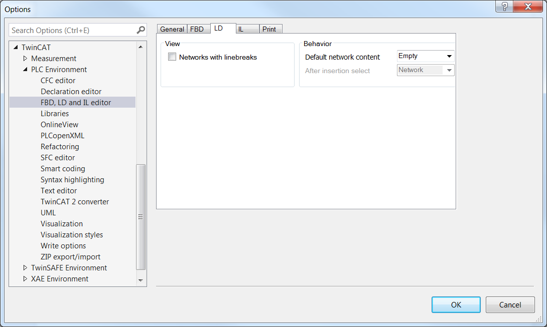Click the tree scrollbar up arrow
The image size is (547, 327).
141,47
